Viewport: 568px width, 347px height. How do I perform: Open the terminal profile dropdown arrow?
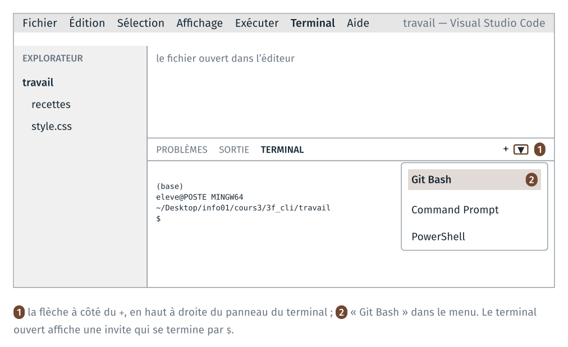pos(520,150)
